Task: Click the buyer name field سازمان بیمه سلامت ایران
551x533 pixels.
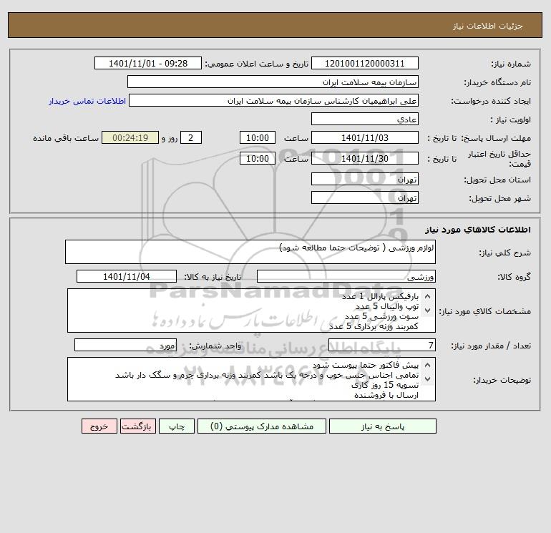Action: pos(273,82)
